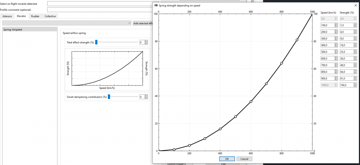Click the Profile comment input field

coord(100,10)
